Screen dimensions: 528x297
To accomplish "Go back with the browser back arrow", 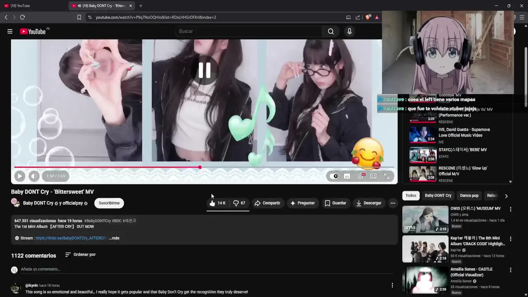I will click(6, 17).
